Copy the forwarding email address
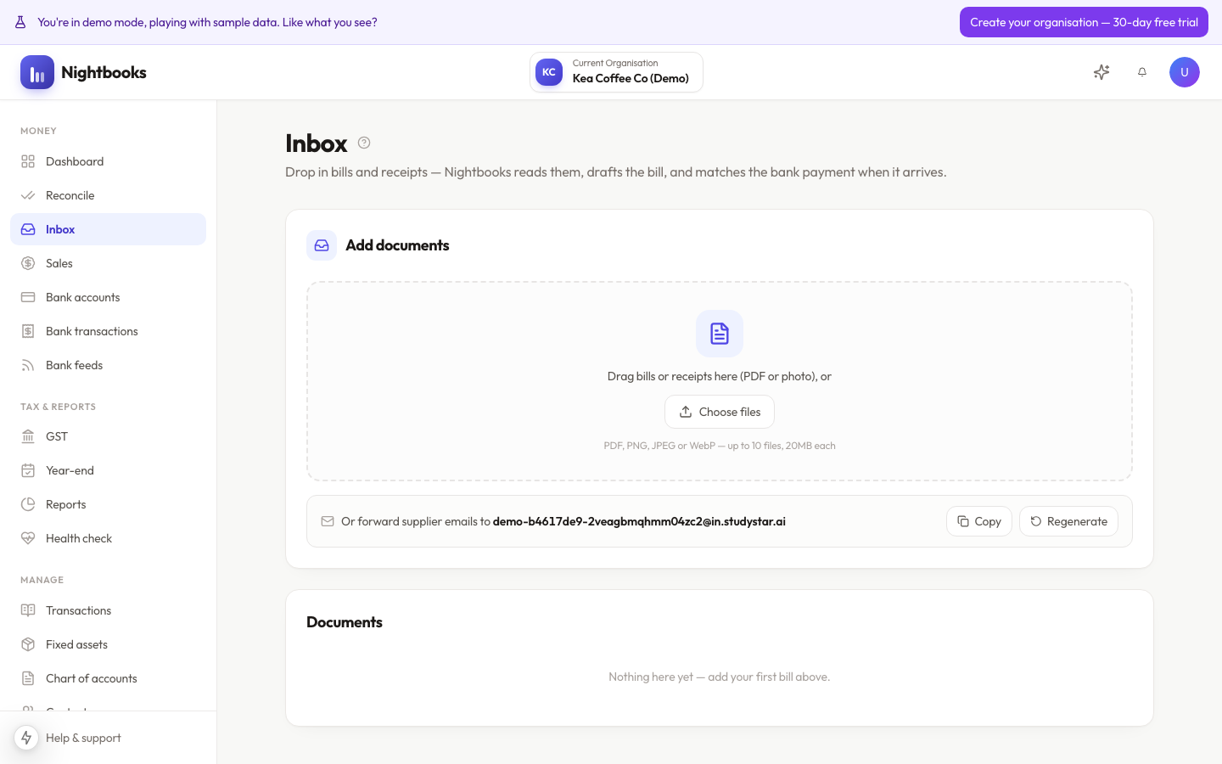This screenshot has height=764, width=1222. pos(979,521)
